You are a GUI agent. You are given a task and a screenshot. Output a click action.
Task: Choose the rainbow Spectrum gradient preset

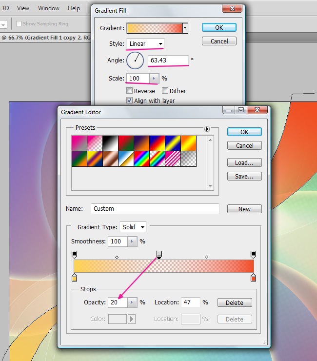pos(141,159)
